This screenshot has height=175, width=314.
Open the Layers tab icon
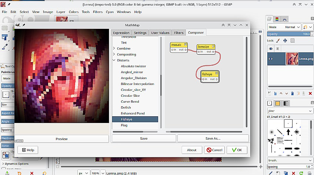(269, 19)
